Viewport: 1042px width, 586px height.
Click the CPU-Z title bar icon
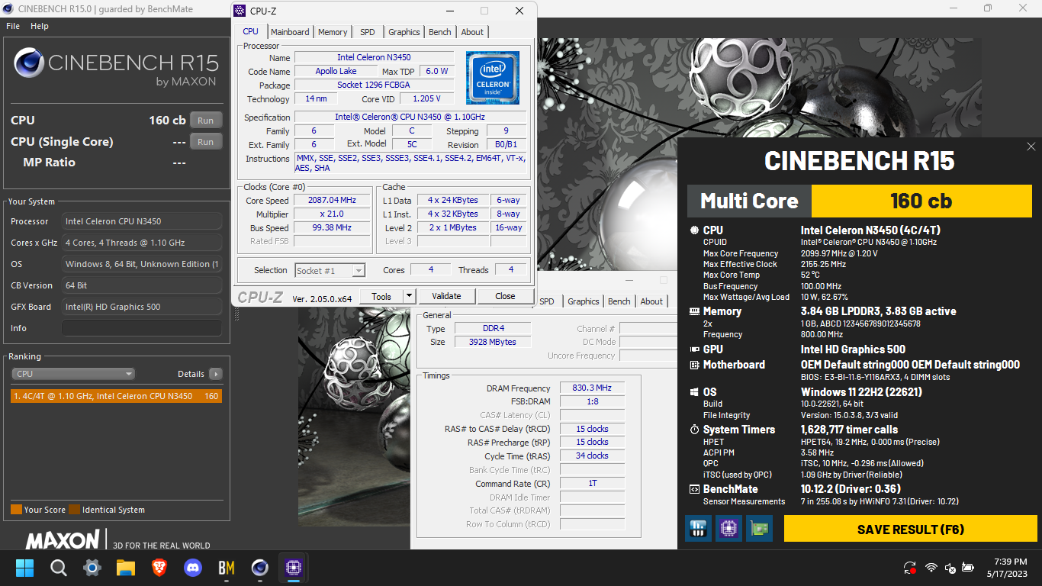click(x=240, y=11)
